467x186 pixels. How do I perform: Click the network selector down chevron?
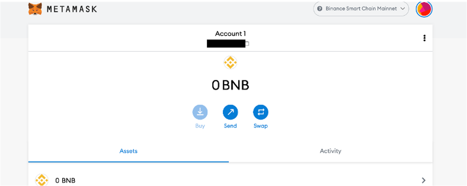point(402,9)
